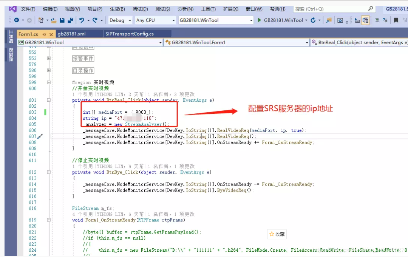Save the current file with the floppy icon
Screen dimensions: 408x257
pyautogui.click(x=62, y=20)
